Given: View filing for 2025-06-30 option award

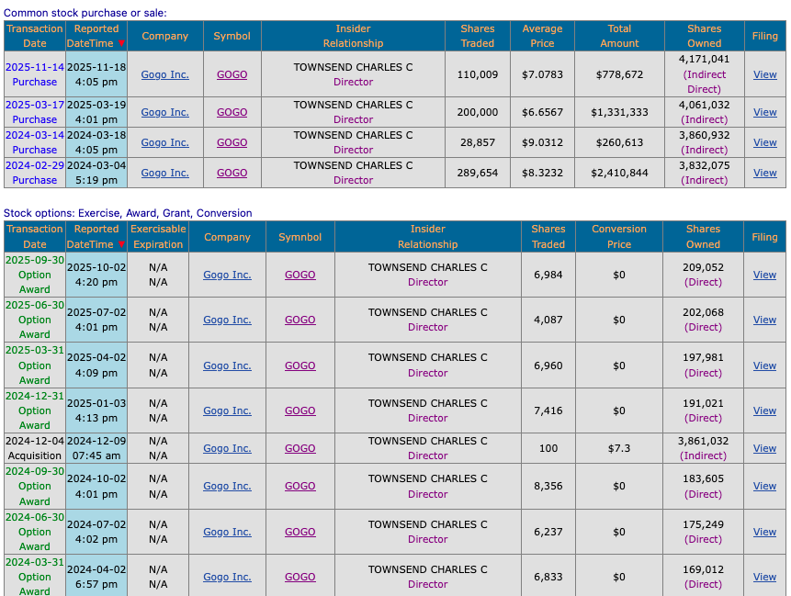Looking at the screenshot, I should coord(764,320).
